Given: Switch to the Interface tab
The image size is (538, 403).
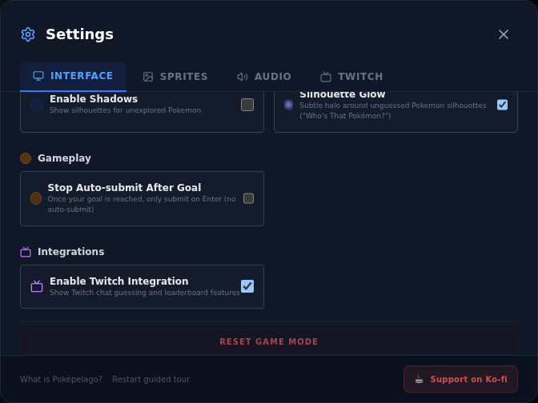Looking at the screenshot, I should pyautogui.click(x=73, y=76).
